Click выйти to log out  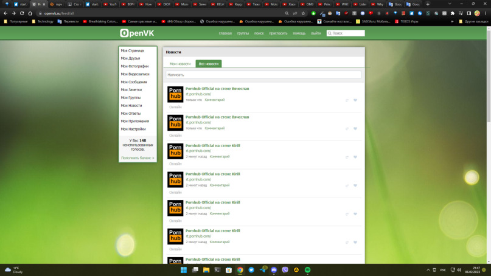(x=316, y=33)
